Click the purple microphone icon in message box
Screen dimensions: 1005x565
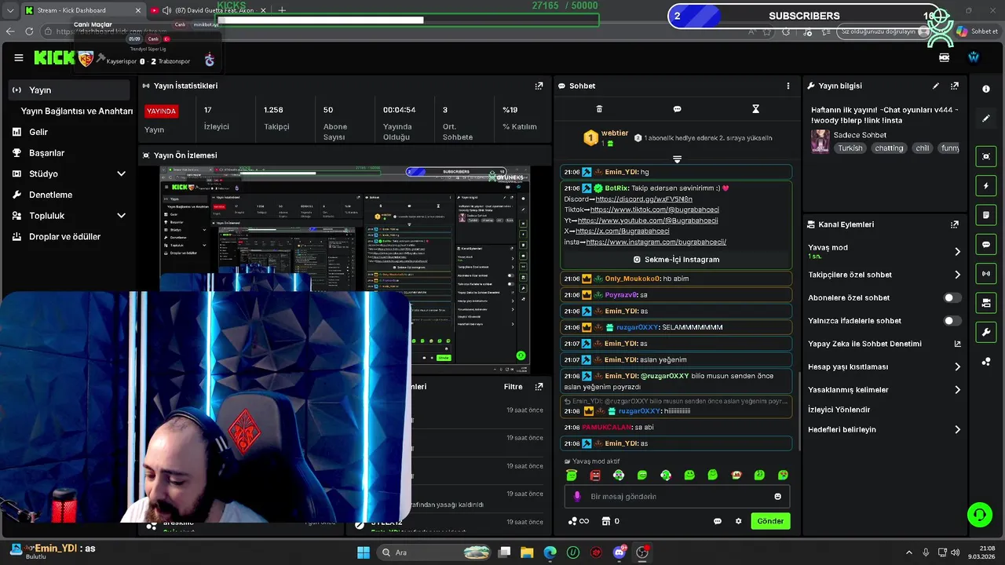point(577,497)
